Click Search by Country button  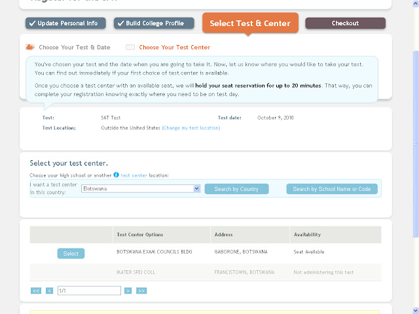point(236,189)
